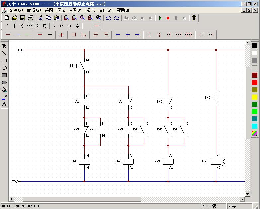Image resolution: width=260 pixels, height=209 pixels.
Task: Pick the eyedropper color picker tool
Action: click(x=4, y=97)
